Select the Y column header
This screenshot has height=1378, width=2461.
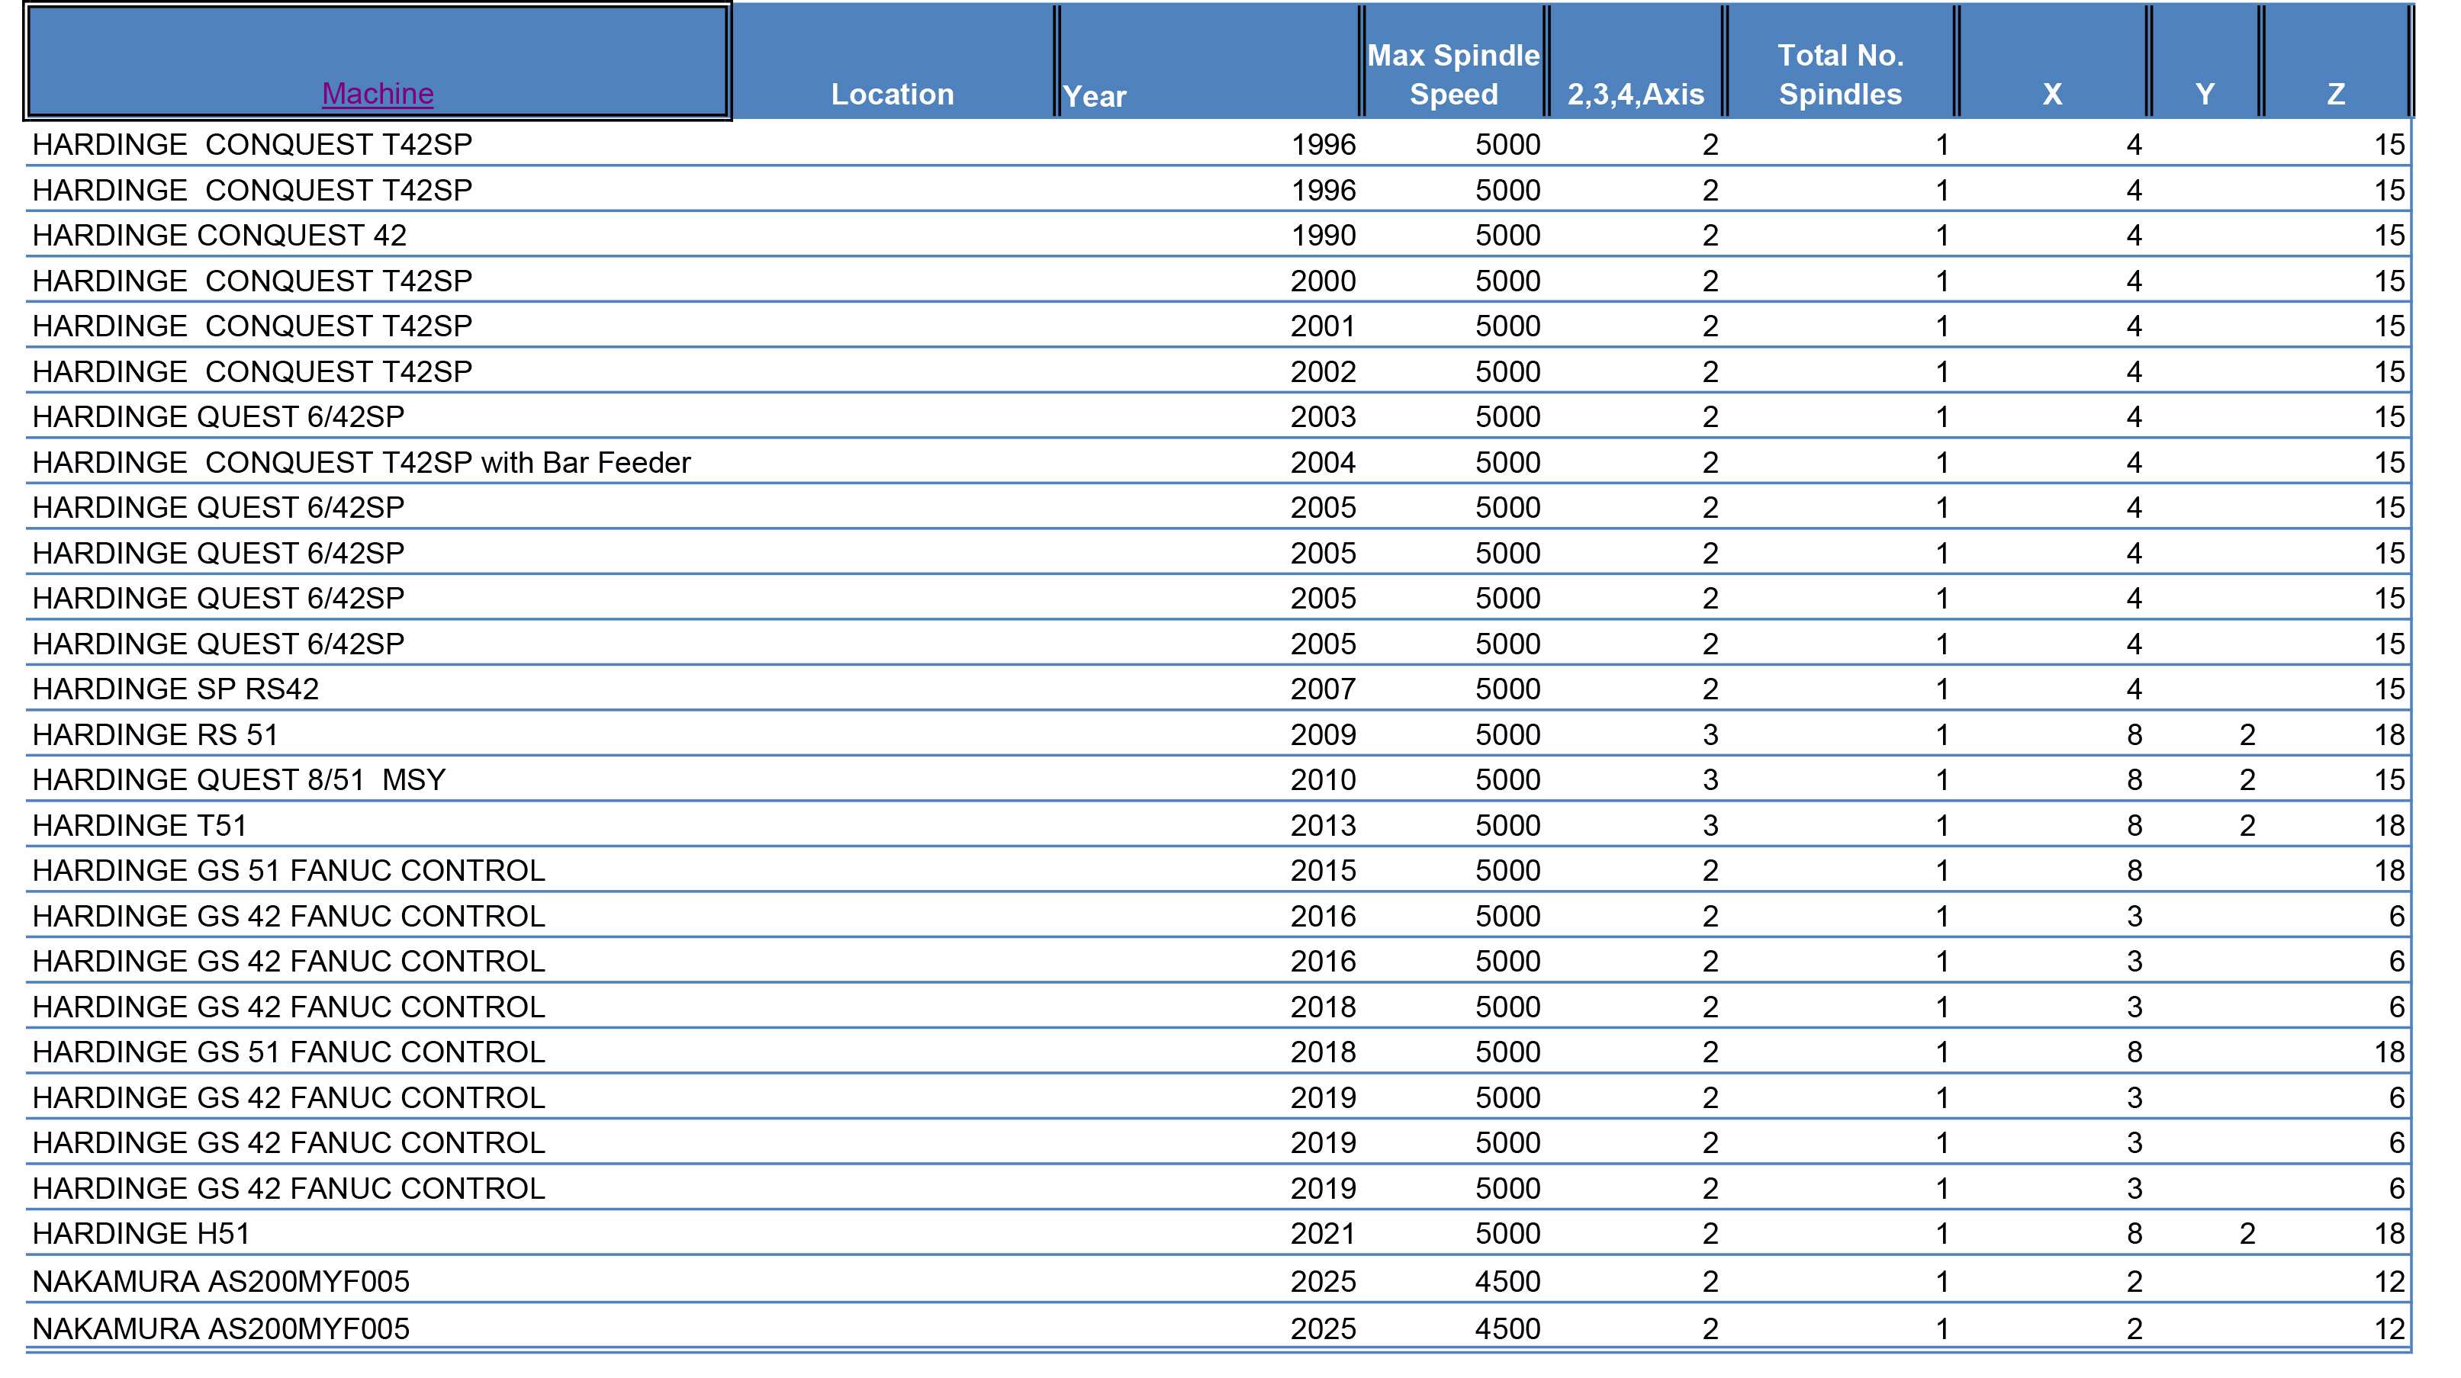click(2204, 94)
